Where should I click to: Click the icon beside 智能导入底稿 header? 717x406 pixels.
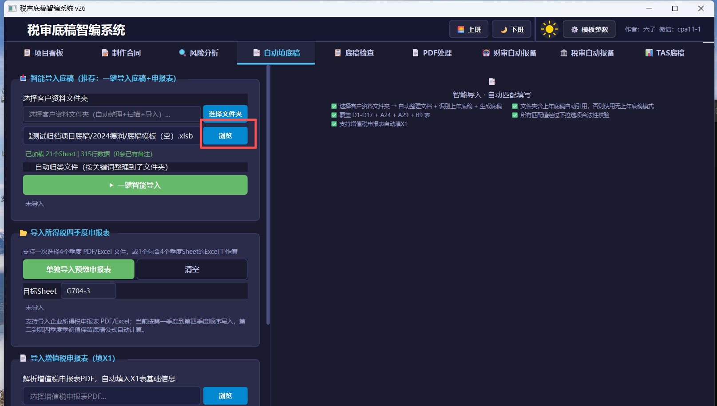23,78
